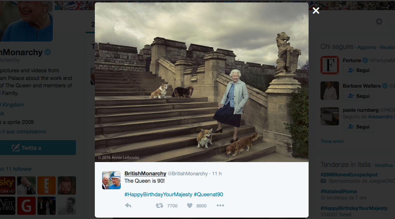Click Aggiorna to refresh suggestions

tap(366, 47)
